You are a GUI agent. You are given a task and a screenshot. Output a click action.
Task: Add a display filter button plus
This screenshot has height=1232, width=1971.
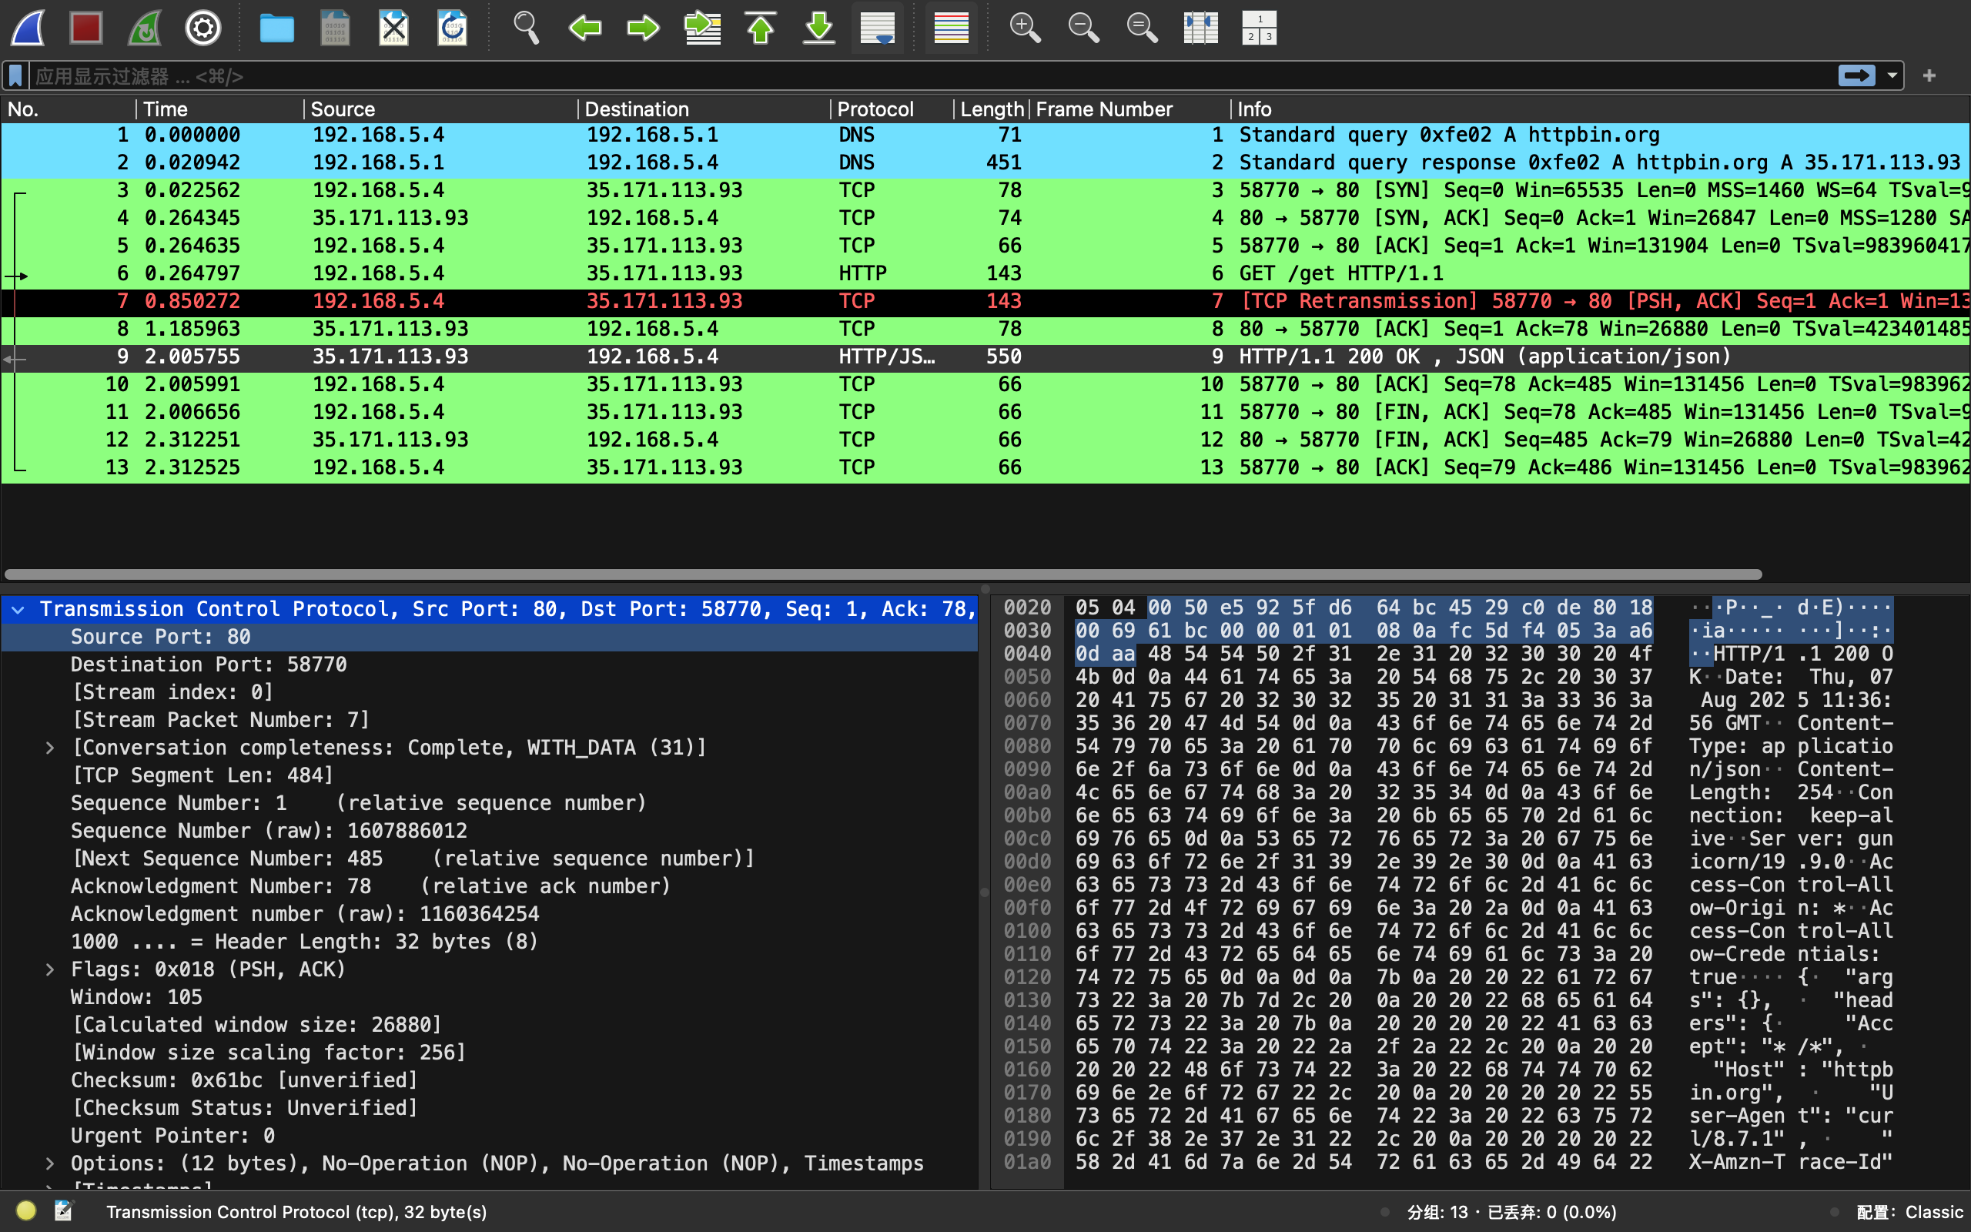pyautogui.click(x=1929, y=75)
